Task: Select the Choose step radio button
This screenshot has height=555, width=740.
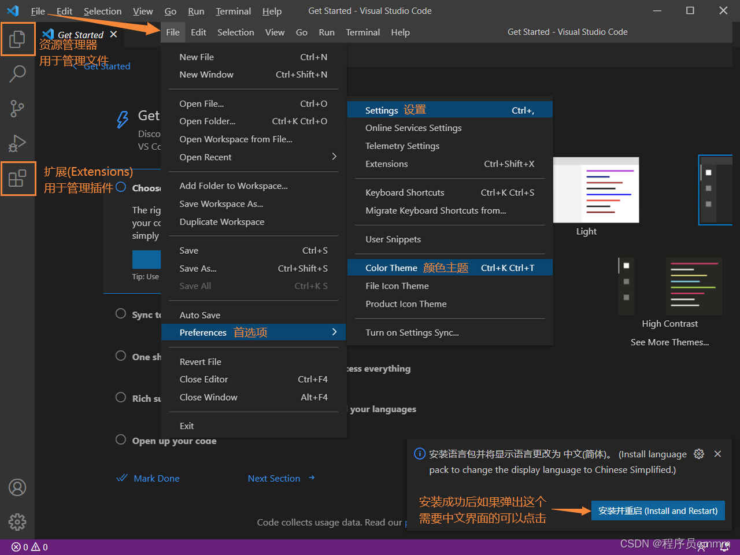Action: [x=121, y=187]
